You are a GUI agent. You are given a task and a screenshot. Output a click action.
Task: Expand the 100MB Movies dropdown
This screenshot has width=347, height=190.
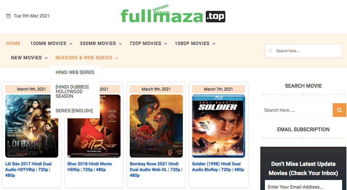(51, 44)
